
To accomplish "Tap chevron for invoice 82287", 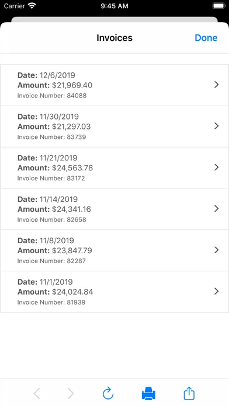I will pos(217,250).
